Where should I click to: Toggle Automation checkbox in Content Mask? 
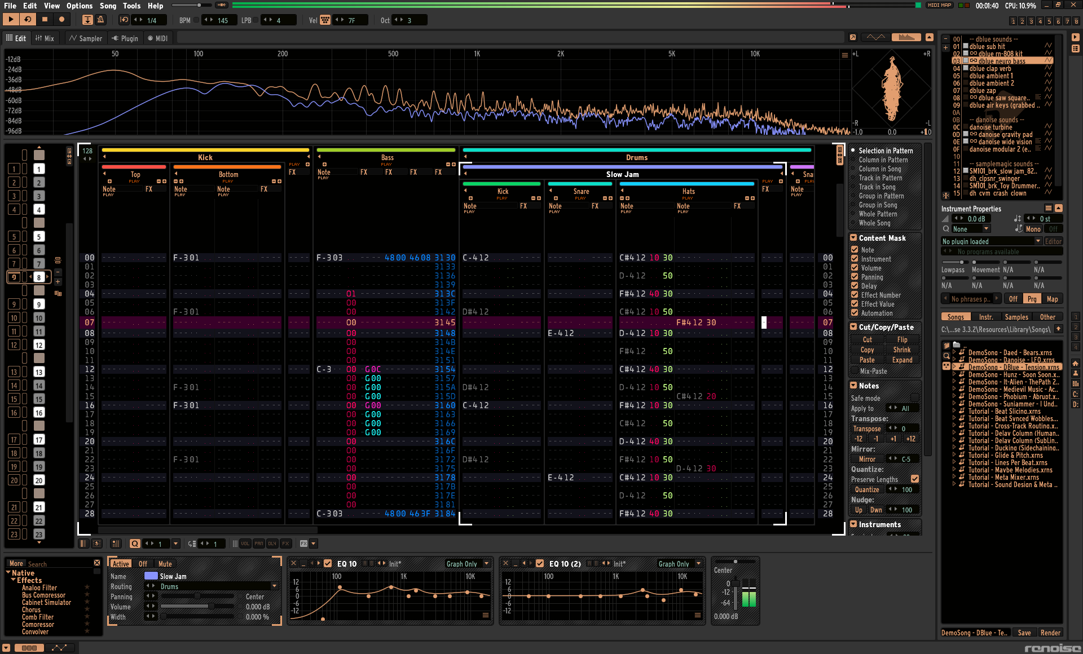click(x=855, y=312)
